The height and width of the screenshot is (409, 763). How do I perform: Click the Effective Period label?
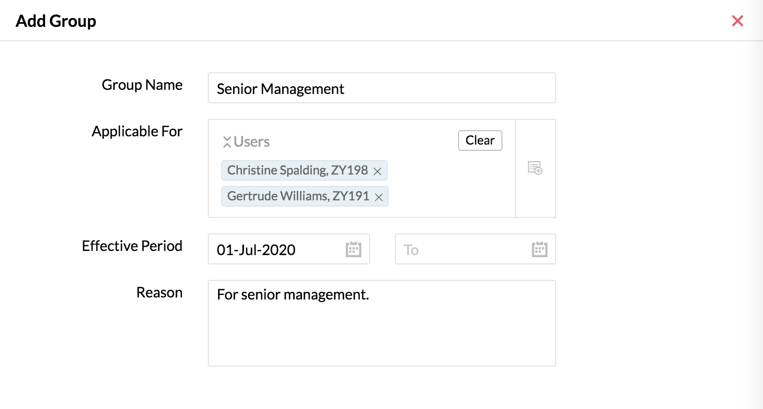coord(132,246)
